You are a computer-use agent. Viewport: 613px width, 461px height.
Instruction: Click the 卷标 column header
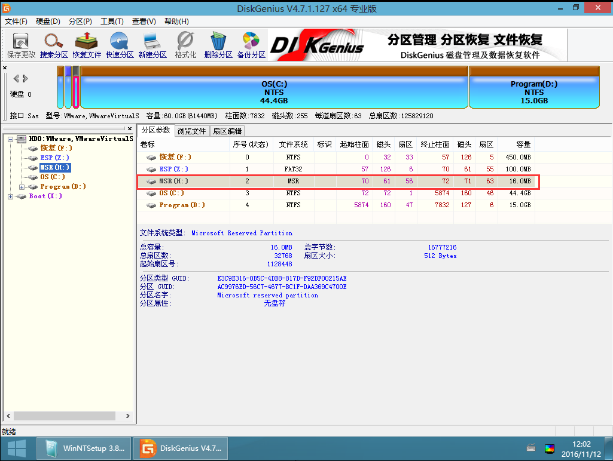pyautogui.click(x=184, y=145)
